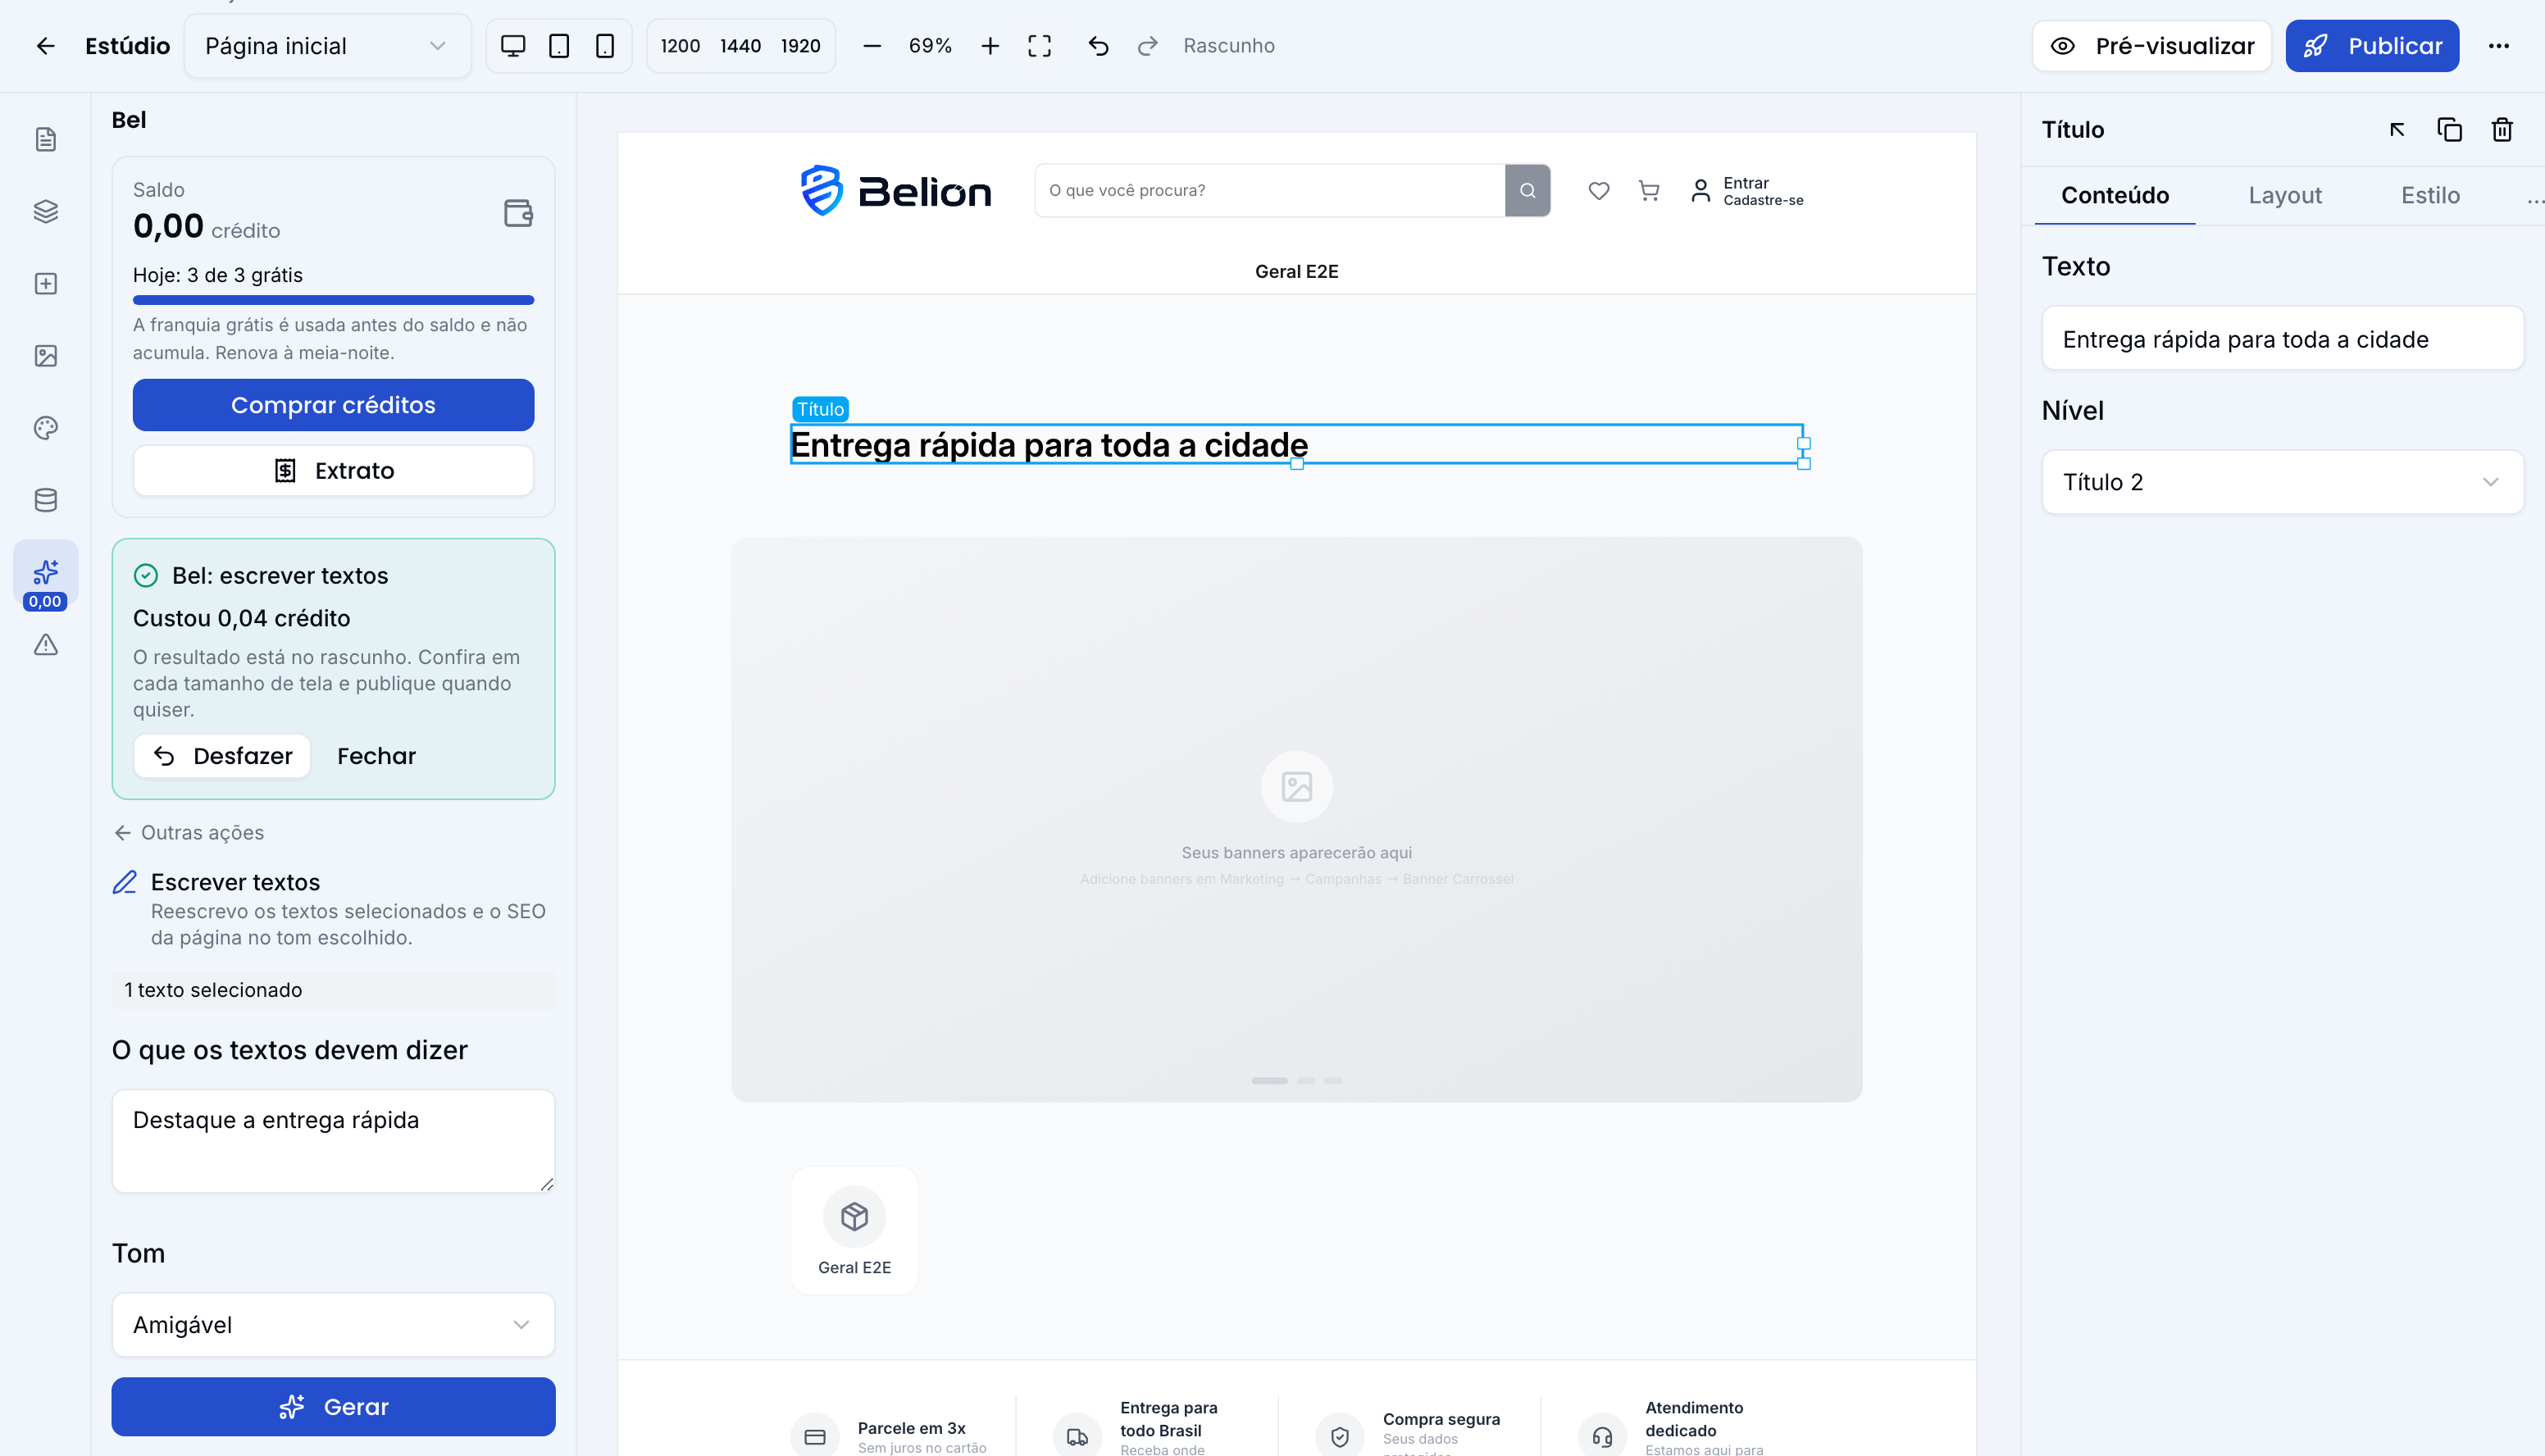Viewport: 2545px width, 1456px height.
Task: Switch to the Conteúdo tab
Action: pos(2115,195)
